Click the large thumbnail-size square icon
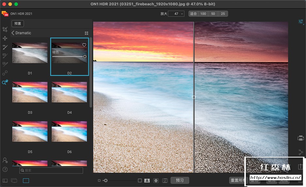 pyautogui.click(x=140, y=180)
